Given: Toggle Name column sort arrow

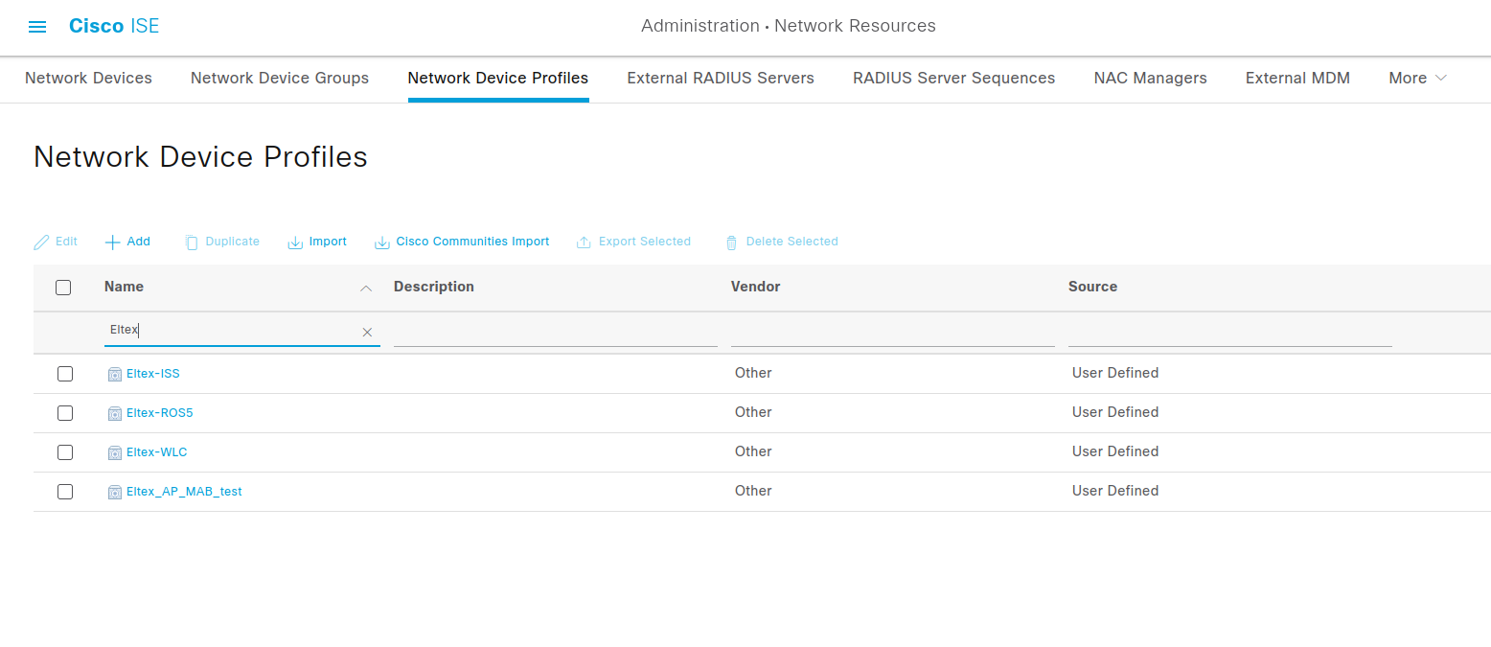Looking at the screenshot, I should coord(365,288).
